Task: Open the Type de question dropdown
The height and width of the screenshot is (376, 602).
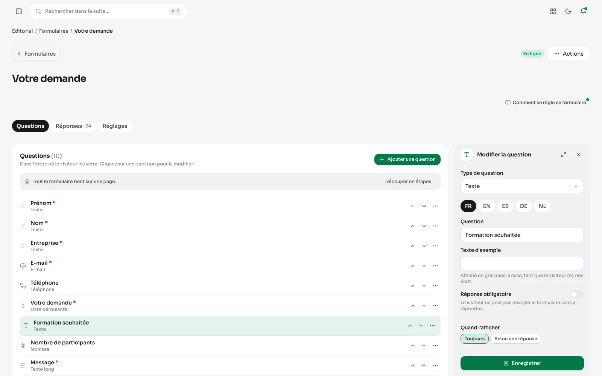Action: (522, 186)
